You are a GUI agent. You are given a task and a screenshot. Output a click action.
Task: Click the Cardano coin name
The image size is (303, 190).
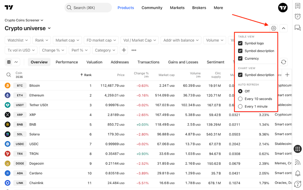[x=36, y=173]
